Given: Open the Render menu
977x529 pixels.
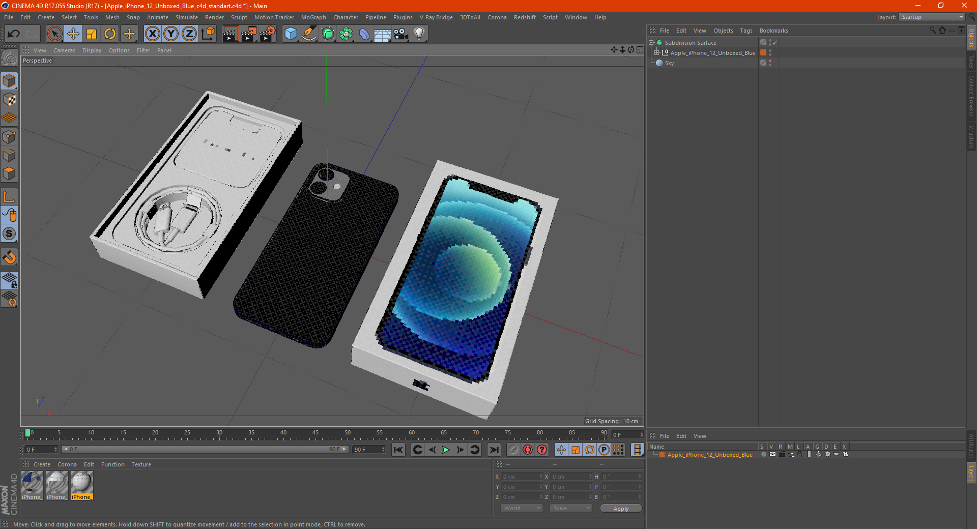Looking at the screenshot, I should 214,17.
